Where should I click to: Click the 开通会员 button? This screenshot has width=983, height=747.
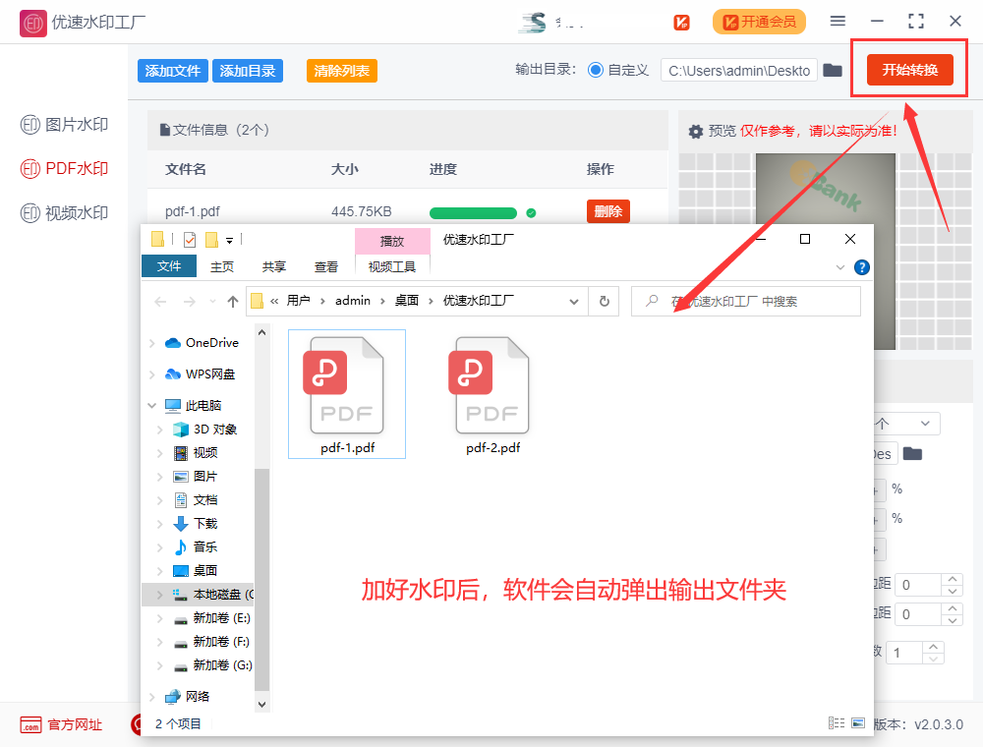point(759,22)
